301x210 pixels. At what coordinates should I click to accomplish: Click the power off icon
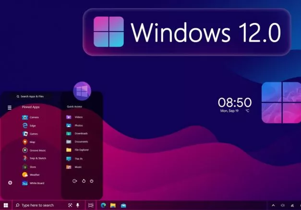[x=92, y=181]
